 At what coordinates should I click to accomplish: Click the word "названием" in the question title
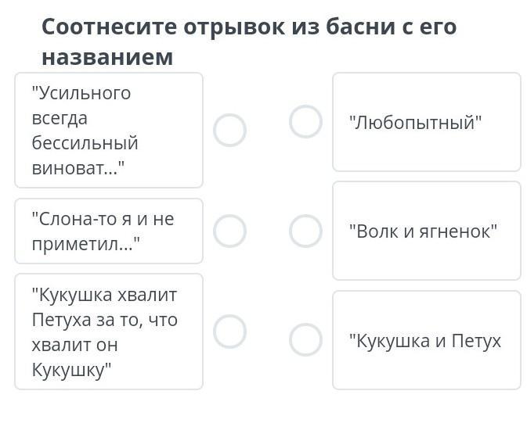107,57
